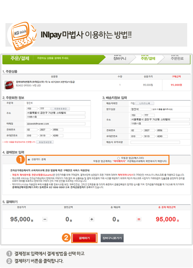193x268 pixels.
Task: Click the 나의주소록 button
Action: point(145,103)
